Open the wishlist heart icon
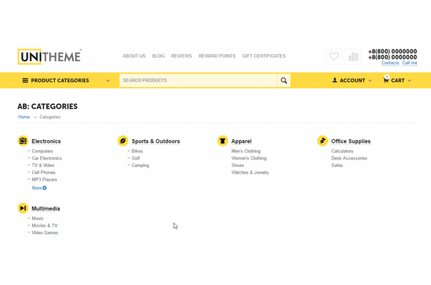 [x=334, y=57]
